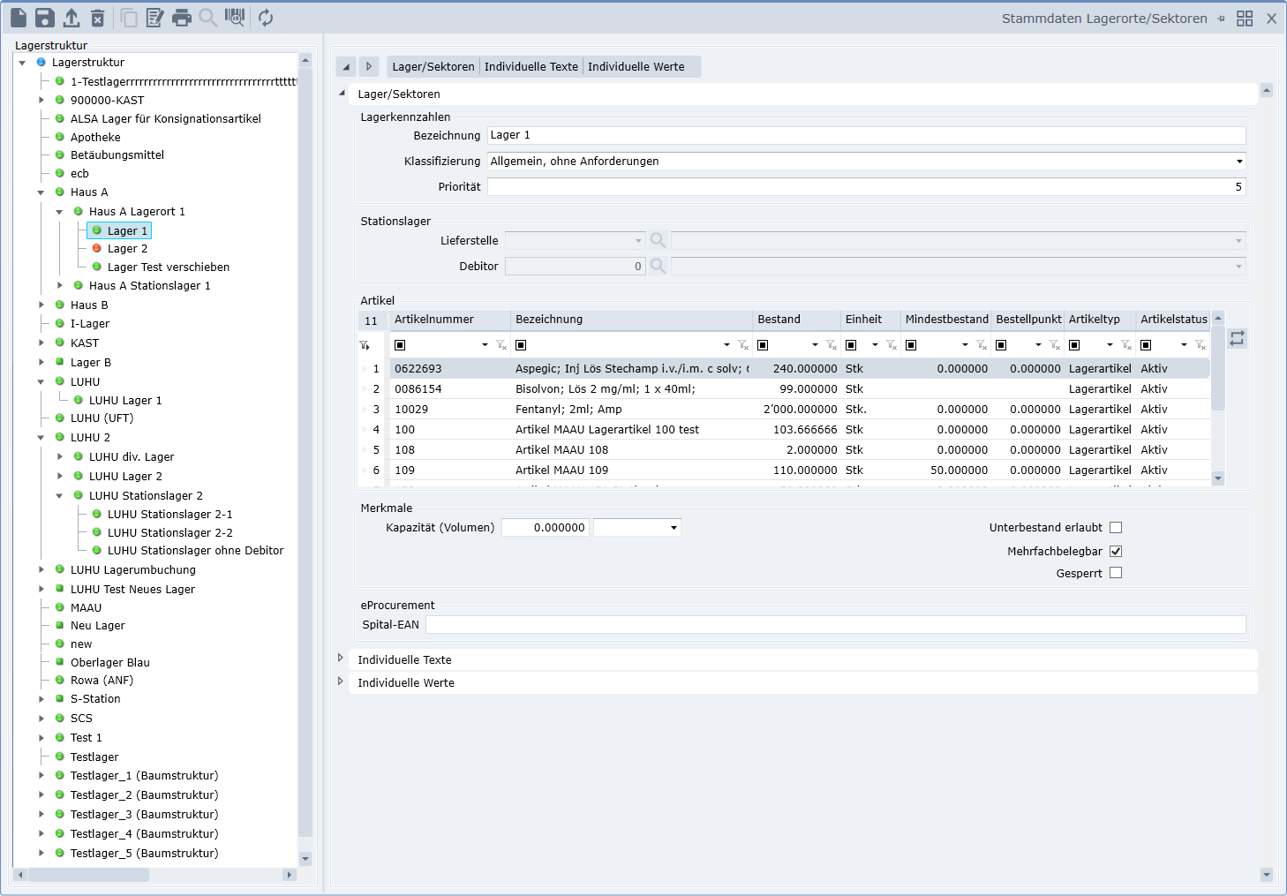Viewport: 1287px width, 896px height.
Task: Open the edit form pencil icon
Action: point(155,18)
